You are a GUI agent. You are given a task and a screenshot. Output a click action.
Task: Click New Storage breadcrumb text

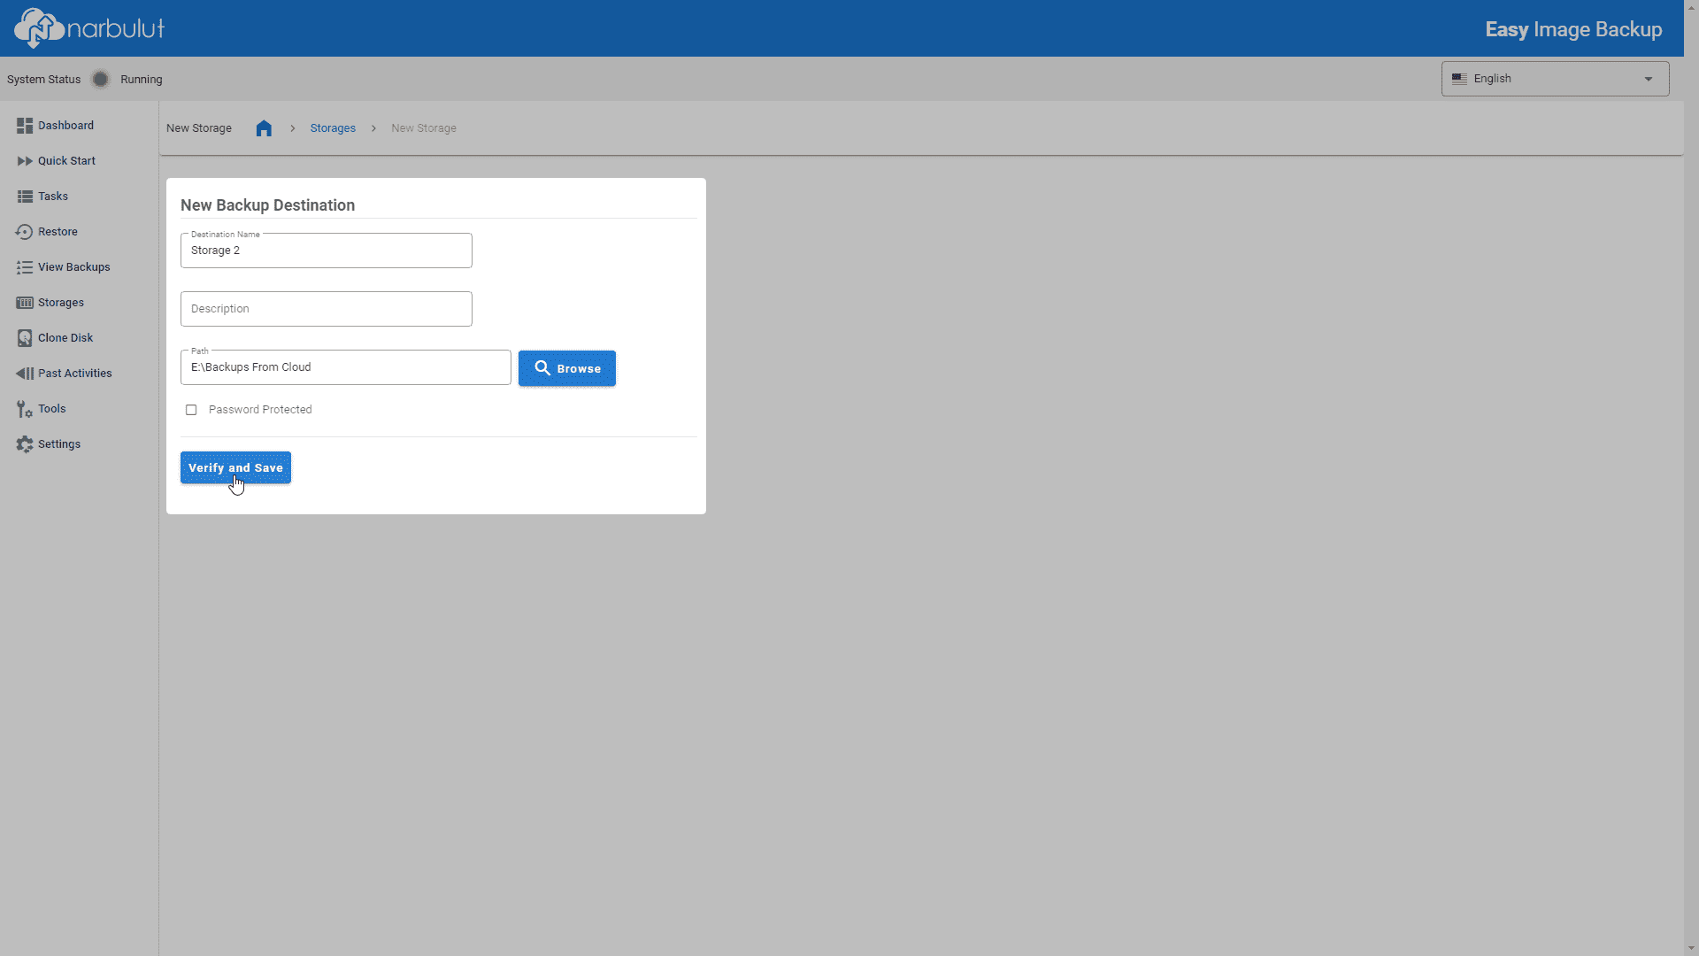(424, 128)
